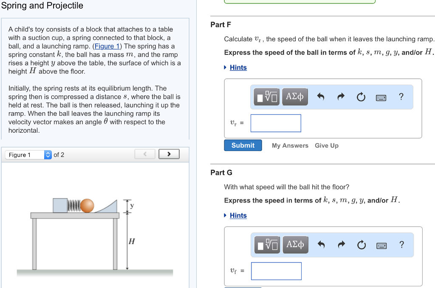
Task: Advance to figure 2 with the next arrow
Action: pos(169,154)
